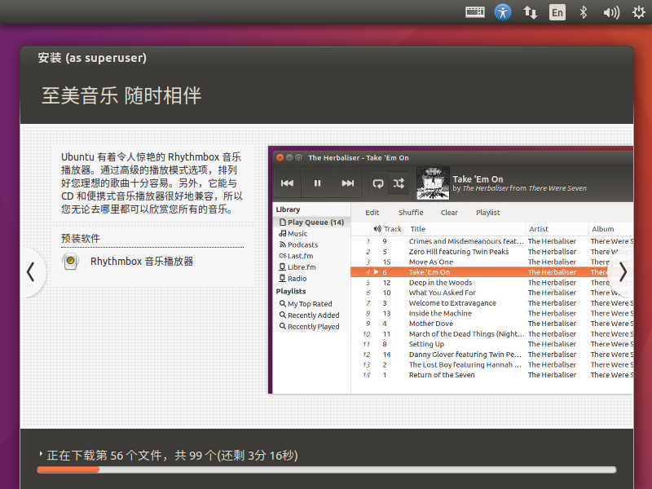This screenshot has height=489, width=652.
Task: Sort by the Artist column header
Action: point(557,229)
